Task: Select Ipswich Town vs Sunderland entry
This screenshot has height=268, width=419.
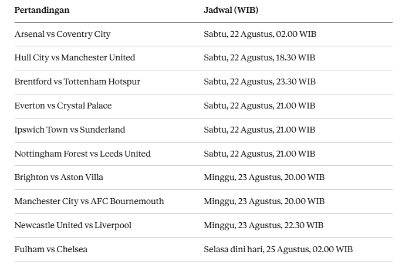Action: coord(70,130)
